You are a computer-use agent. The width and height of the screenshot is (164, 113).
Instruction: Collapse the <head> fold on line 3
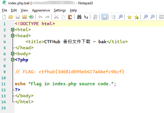tap(13, 36)
